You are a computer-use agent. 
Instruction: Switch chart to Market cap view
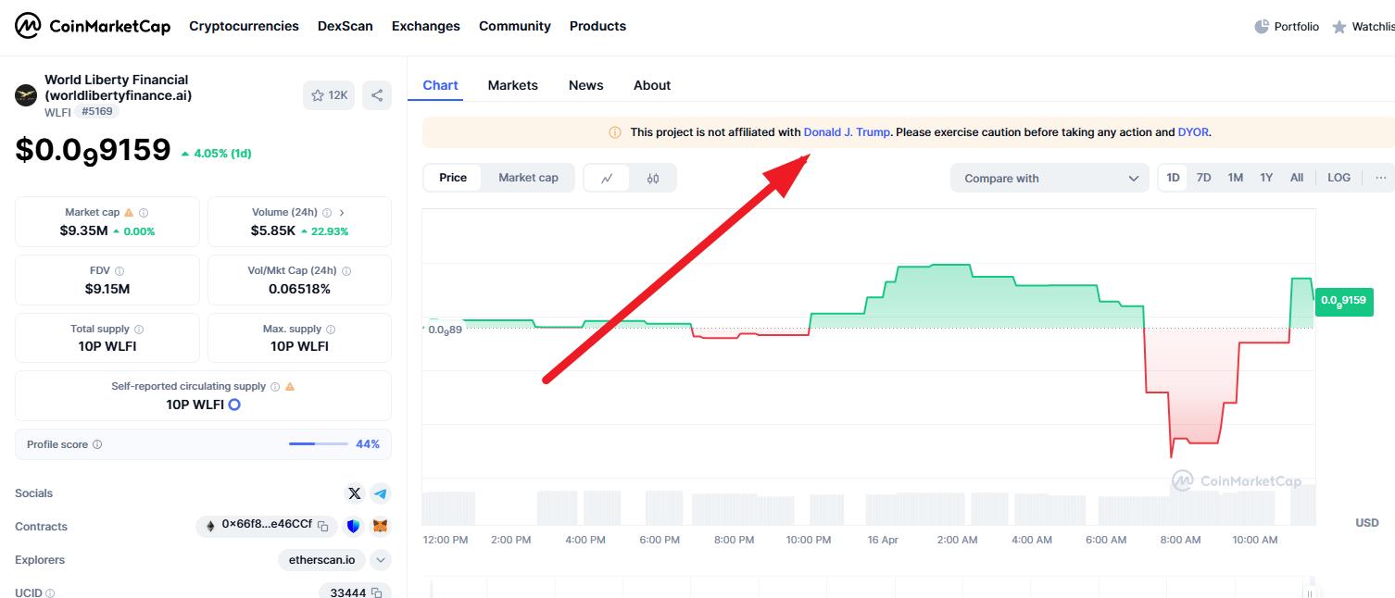pyautogui.click(x=528, y=178)
